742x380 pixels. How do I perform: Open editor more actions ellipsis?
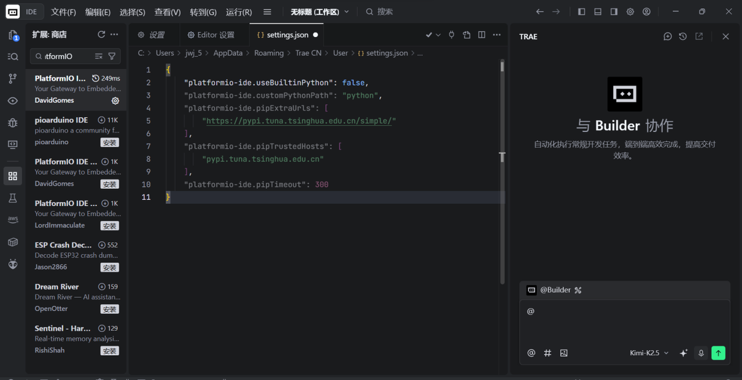pos(497,35)
